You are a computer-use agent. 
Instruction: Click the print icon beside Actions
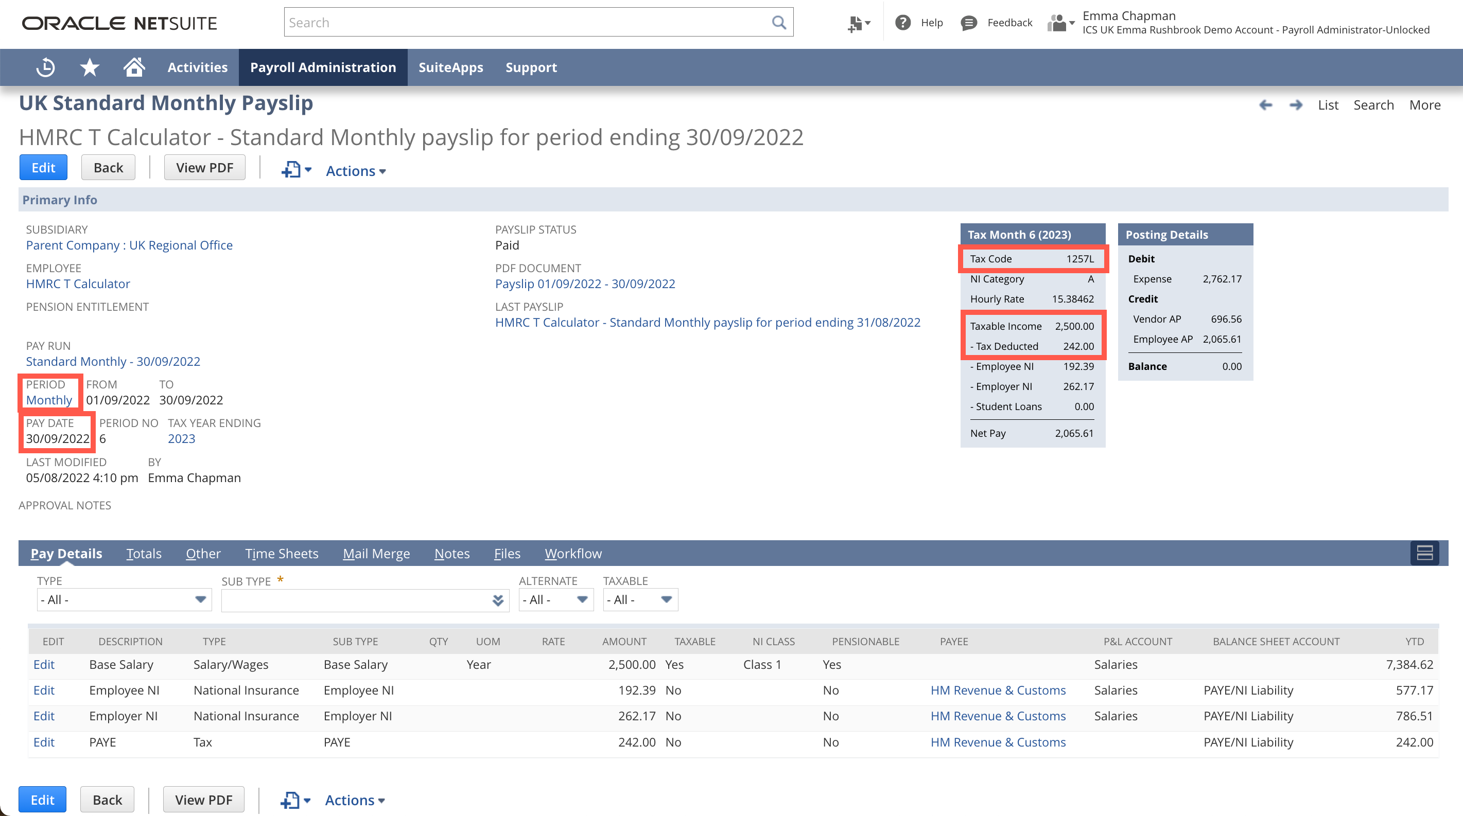291,170
